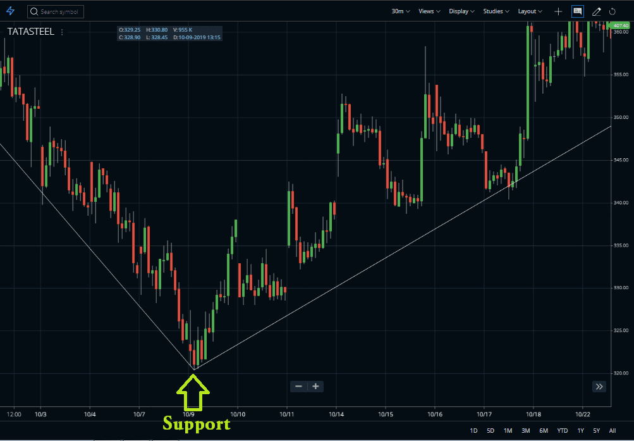The height and width of the screenshot is (441, 634).
Task: Focus the Search symbol input field
Action: click(56, 12)
